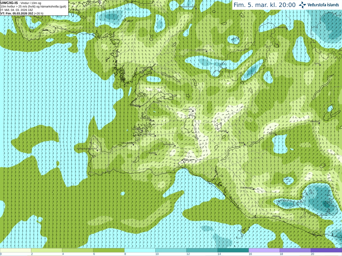The image size is (342, 256).
Task: Click the Búrfell station dot marker
Action: [276, 135]
